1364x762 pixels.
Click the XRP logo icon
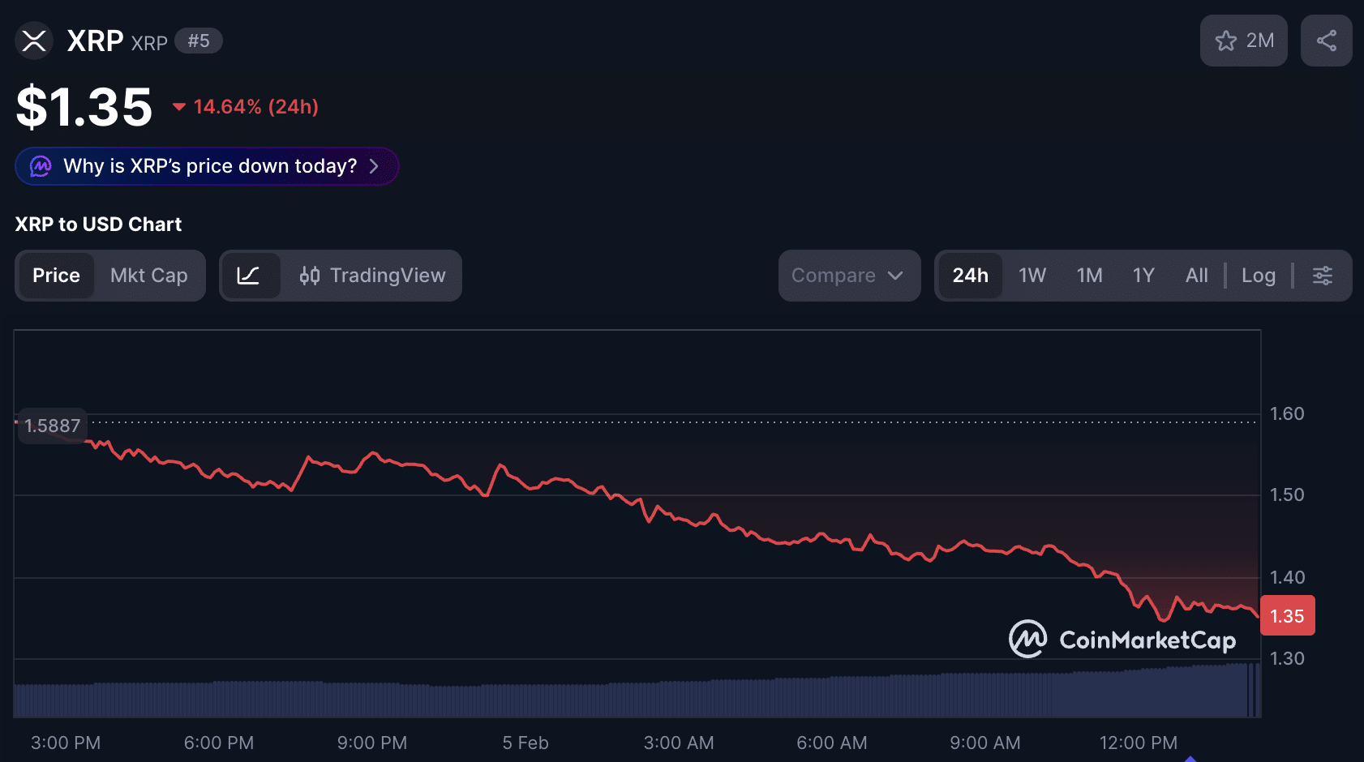[33, 41]
